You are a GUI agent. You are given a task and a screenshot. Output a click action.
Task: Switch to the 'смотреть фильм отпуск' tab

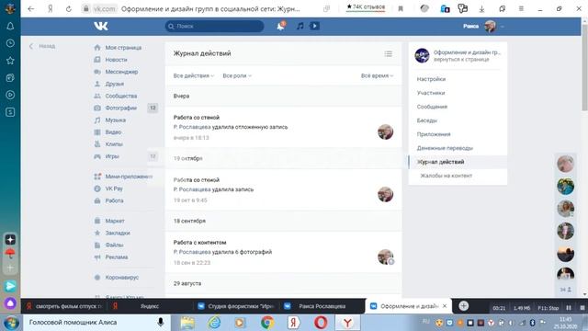tap(64, 306)
